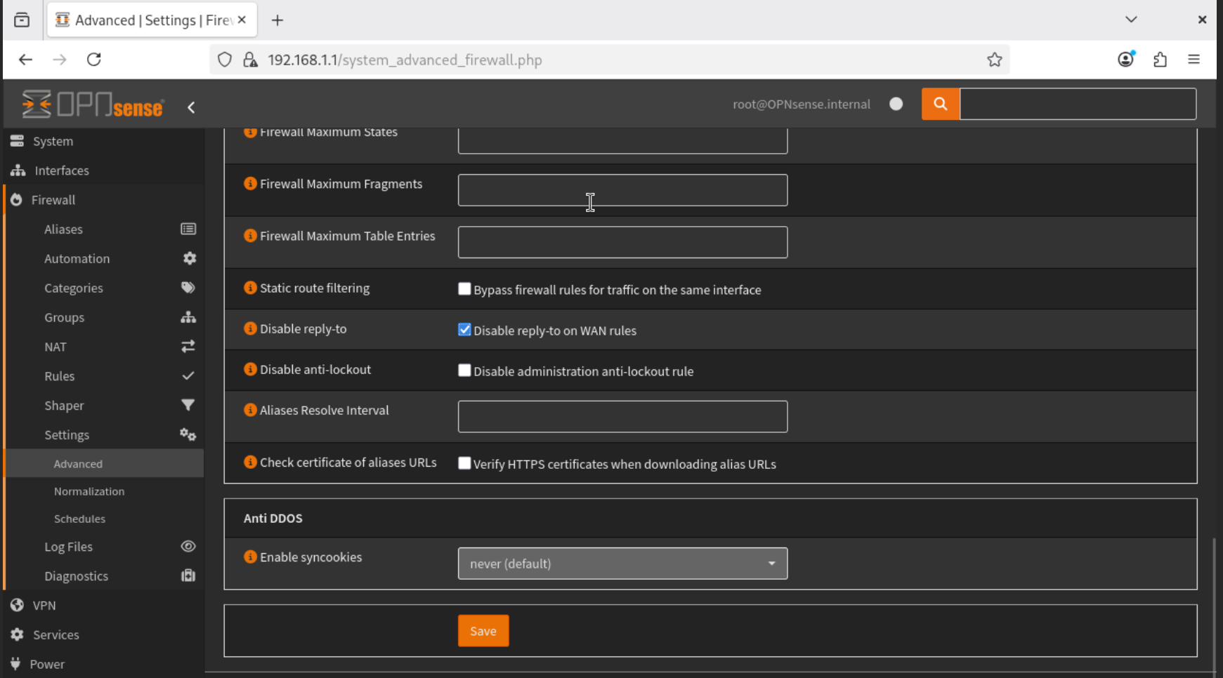
Task: Expand the Interfaces sidebar section
Action: (x=62, y=171)
